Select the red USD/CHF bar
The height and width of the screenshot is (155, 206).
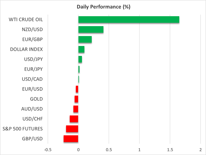click(74, 119)
